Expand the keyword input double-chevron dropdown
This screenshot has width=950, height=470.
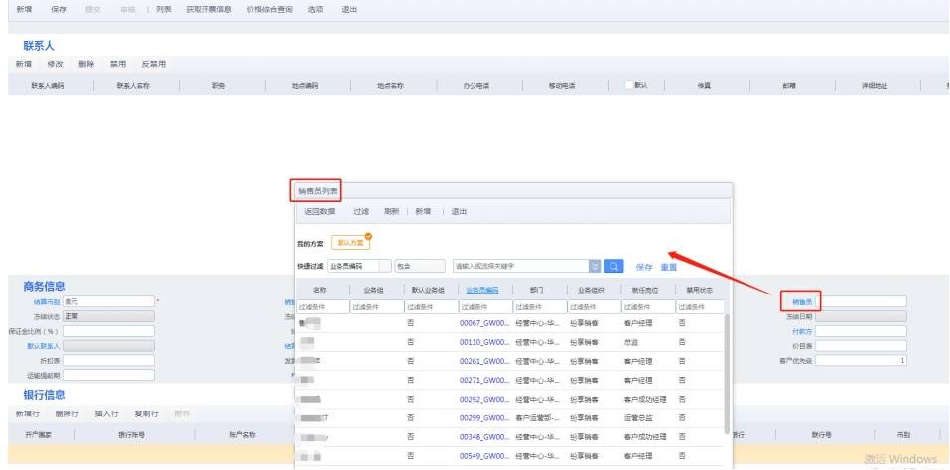tap(595, 266)
